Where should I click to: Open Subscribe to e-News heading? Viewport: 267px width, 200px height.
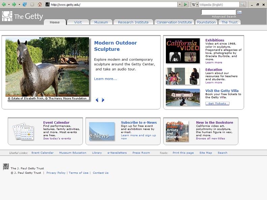[139, 123]
